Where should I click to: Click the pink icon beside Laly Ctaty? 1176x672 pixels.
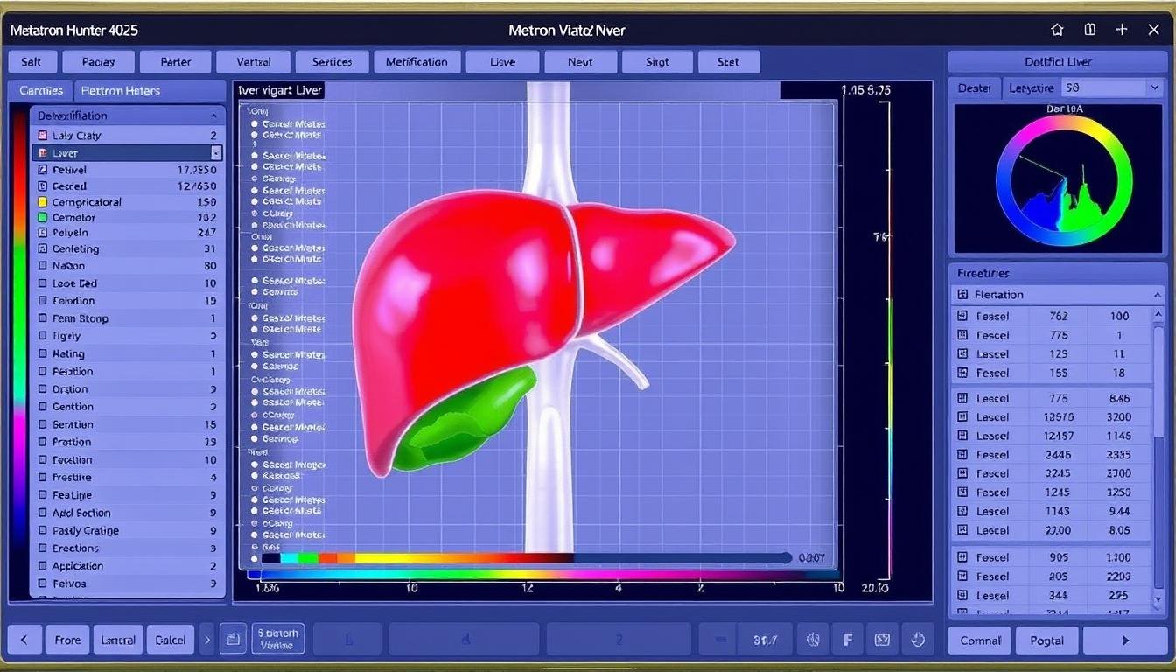point(43,136)
